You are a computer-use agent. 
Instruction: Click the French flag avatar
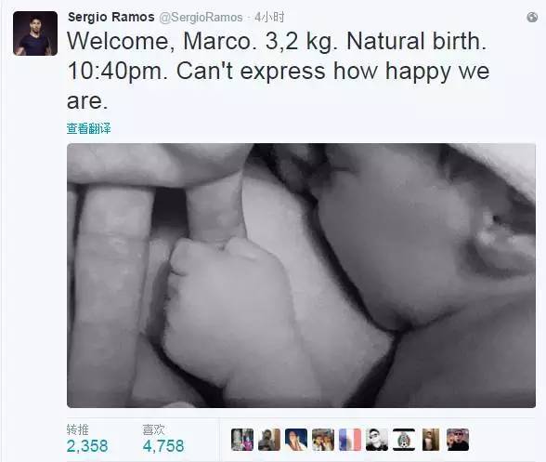tap(350, 440)
